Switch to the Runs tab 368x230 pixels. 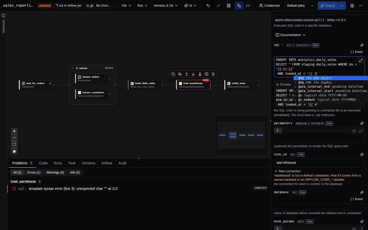[x=58, y=163]
